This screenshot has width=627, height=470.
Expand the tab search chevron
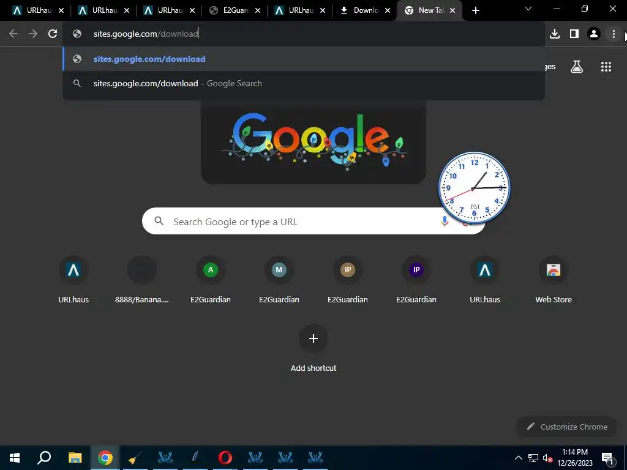(x=528, y=9)
